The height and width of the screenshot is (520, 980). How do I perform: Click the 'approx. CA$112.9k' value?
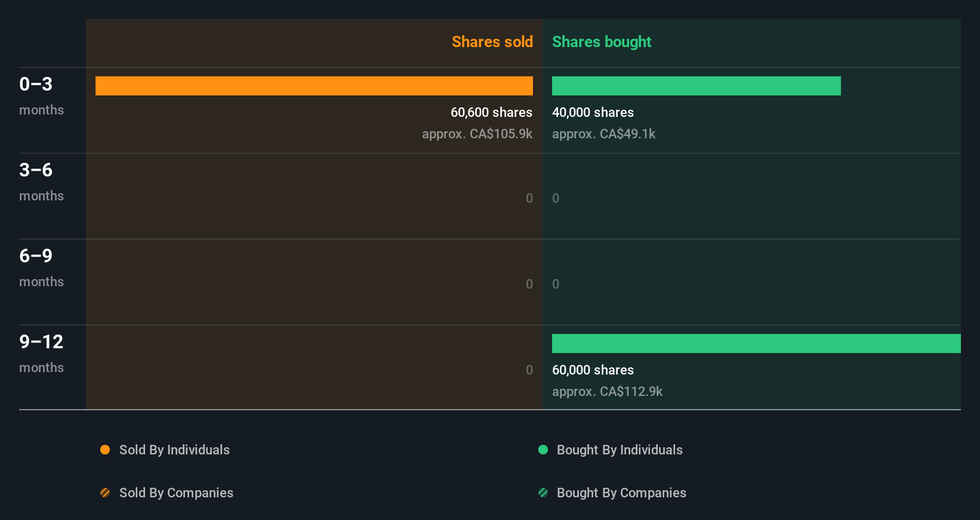(607, 391)
